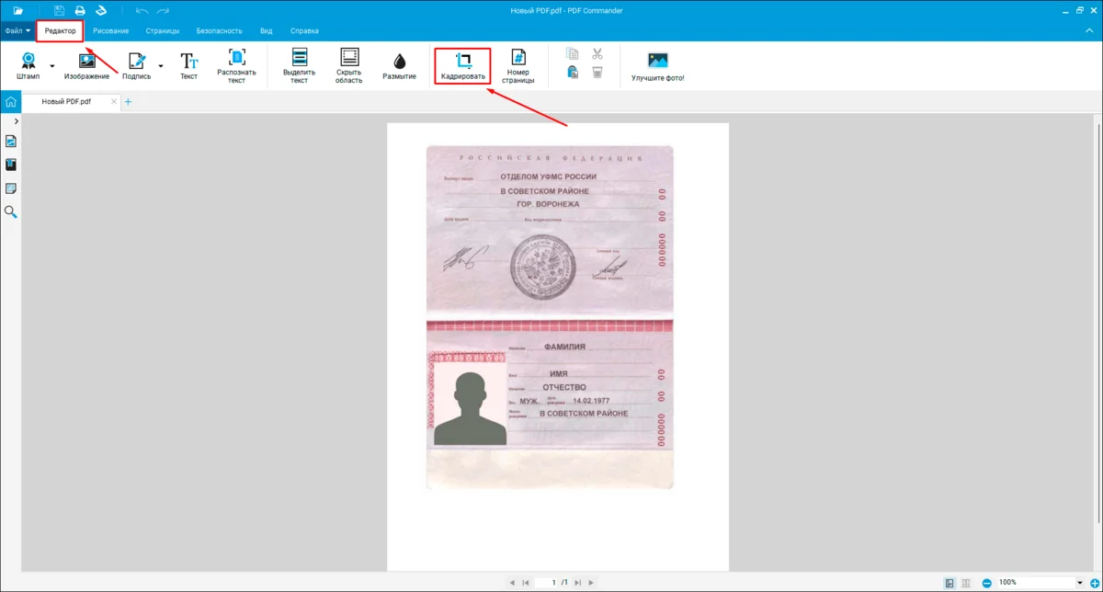
Task: Open the Безопасность tab
Action: [x=219, y=30]
